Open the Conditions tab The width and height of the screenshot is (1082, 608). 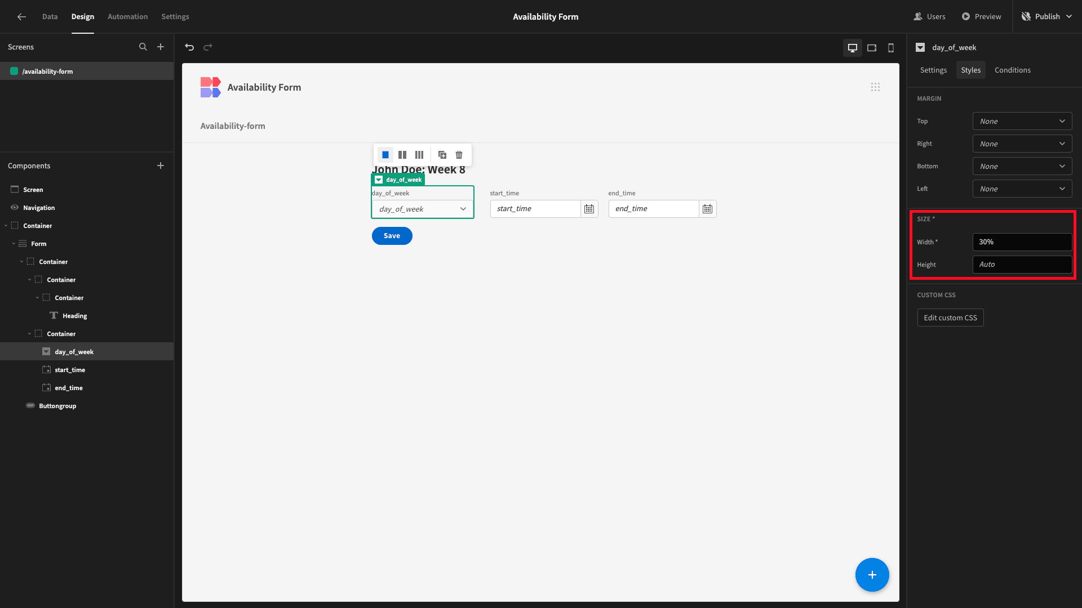tap(1012, 70)
